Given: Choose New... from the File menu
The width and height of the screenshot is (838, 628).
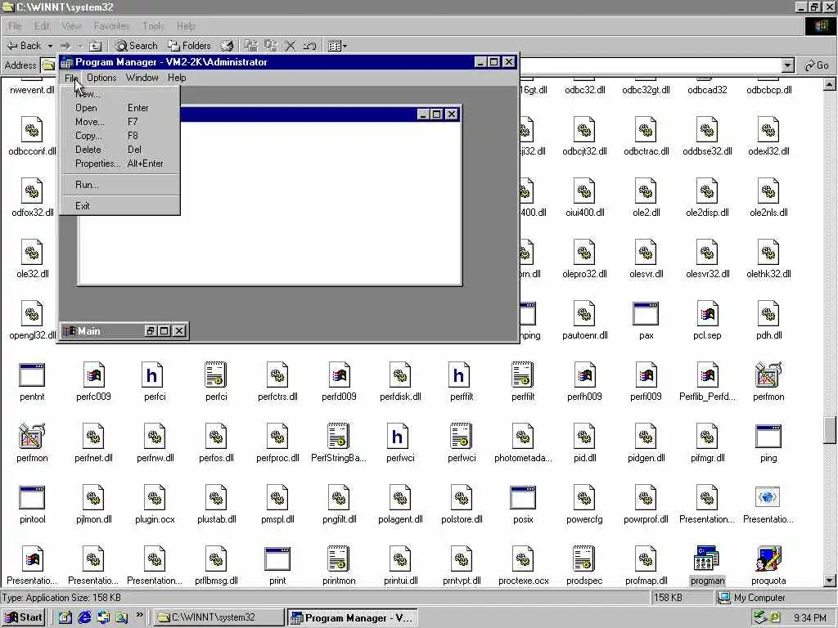Looking at the screenshot, I should point(88,94).
